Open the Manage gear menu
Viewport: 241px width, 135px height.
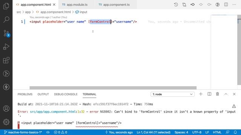6,122
